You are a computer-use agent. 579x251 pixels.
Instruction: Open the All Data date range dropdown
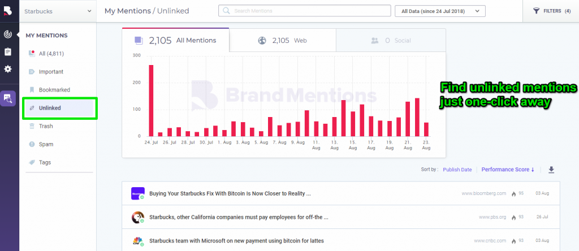[x=440, y=11]
